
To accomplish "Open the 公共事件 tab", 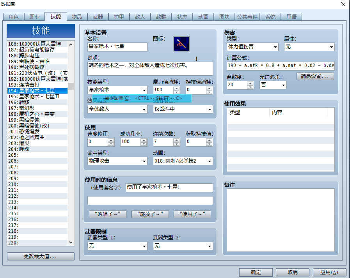I will (247, 17).
